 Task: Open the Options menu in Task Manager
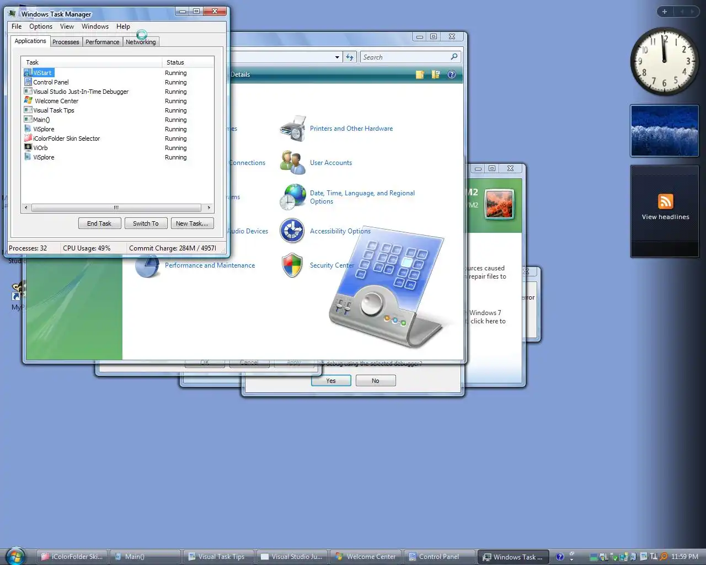click(x=41, y=26)
